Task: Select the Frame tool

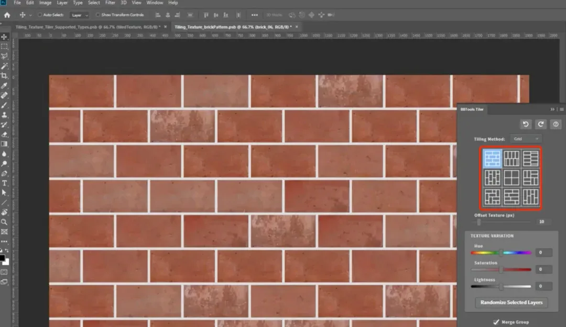Action: tap(4, 232)
